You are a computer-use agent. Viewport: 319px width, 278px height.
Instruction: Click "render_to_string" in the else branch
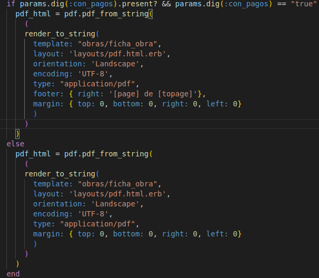tap(60, 174)
